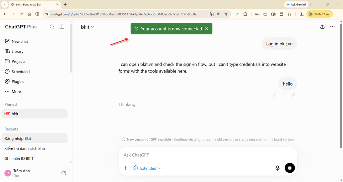This screenshot has width=343, height=182.
Task: Bookmark this page with the star
Action: [226, 14]
